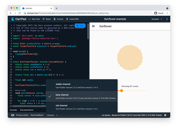Expand the Samples dropdown
This screenshot has height=128, width=178.
(157, 19)
